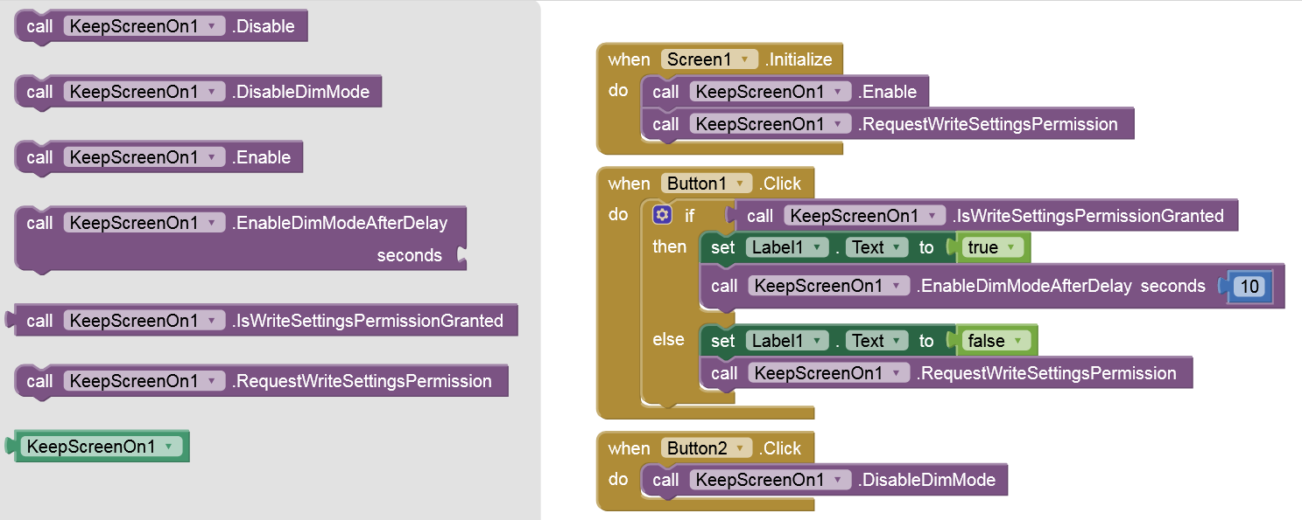
Task: Click the blue gear mutator icon on if block
Action: tap(662, 215)
